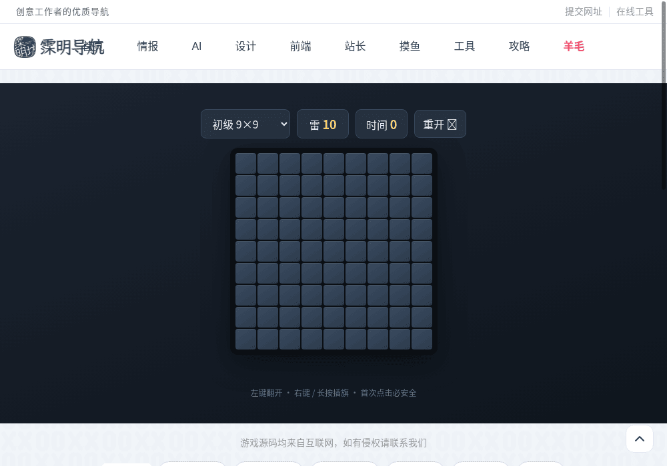Image resolution: width=667 pixels, height=466 pixels.
Task: Reveal the bottom-right minesweeper cell
Action: click(422, 339)
